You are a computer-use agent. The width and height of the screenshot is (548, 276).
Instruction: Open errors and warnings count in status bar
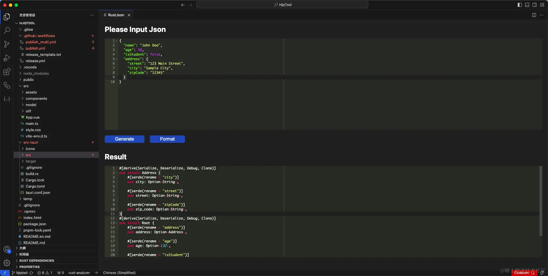coord(45,273)
